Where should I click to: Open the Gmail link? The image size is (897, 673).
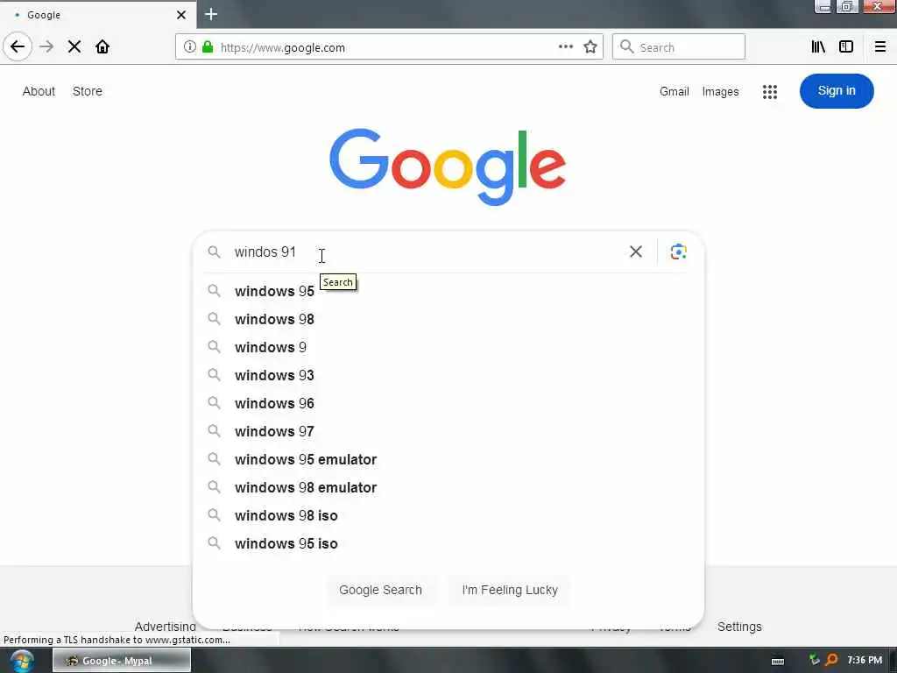[x=674, y=91]
